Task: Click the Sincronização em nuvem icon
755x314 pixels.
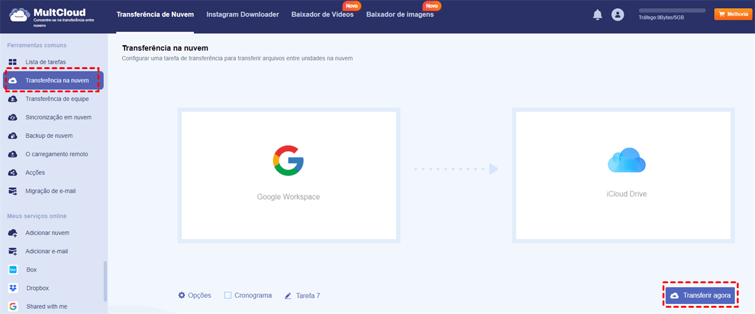Action: (x=13, y=117)
